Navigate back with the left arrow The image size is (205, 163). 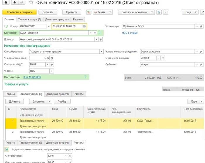pyautogui.click(x=15, y=2)
